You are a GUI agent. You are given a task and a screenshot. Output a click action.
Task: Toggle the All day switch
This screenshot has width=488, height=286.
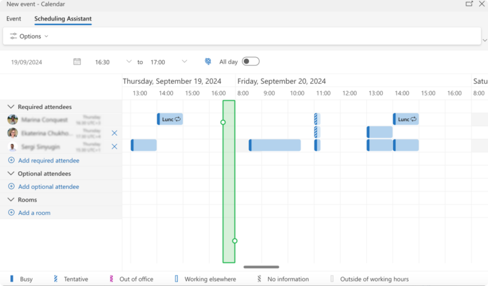pos(250,62)
